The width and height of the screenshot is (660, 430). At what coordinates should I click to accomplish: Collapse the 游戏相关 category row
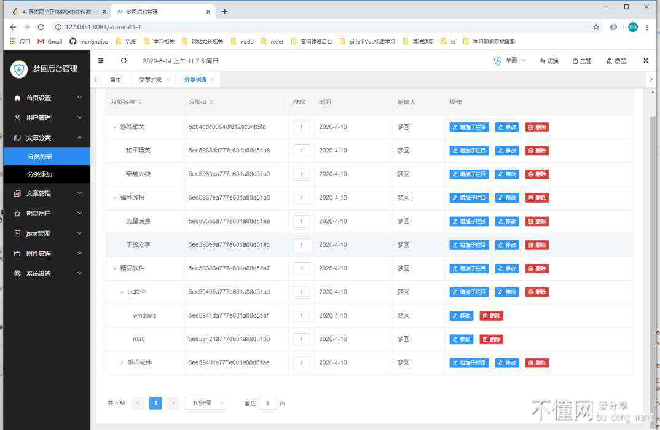tap(114, 127)
